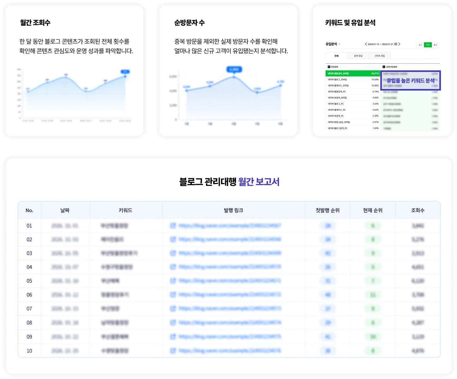Open the external link icon in row 01
Viewport: 457px width, 379px height.
173,226
